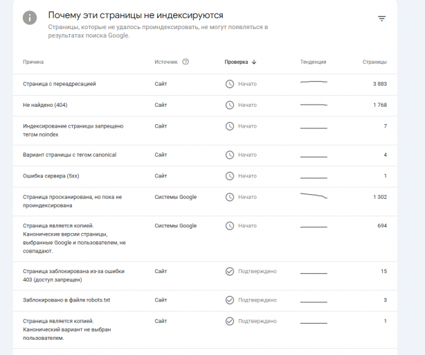Click Начато status in Не найдено (404) row
Screen dimensions: 425x355
[247, 105]
